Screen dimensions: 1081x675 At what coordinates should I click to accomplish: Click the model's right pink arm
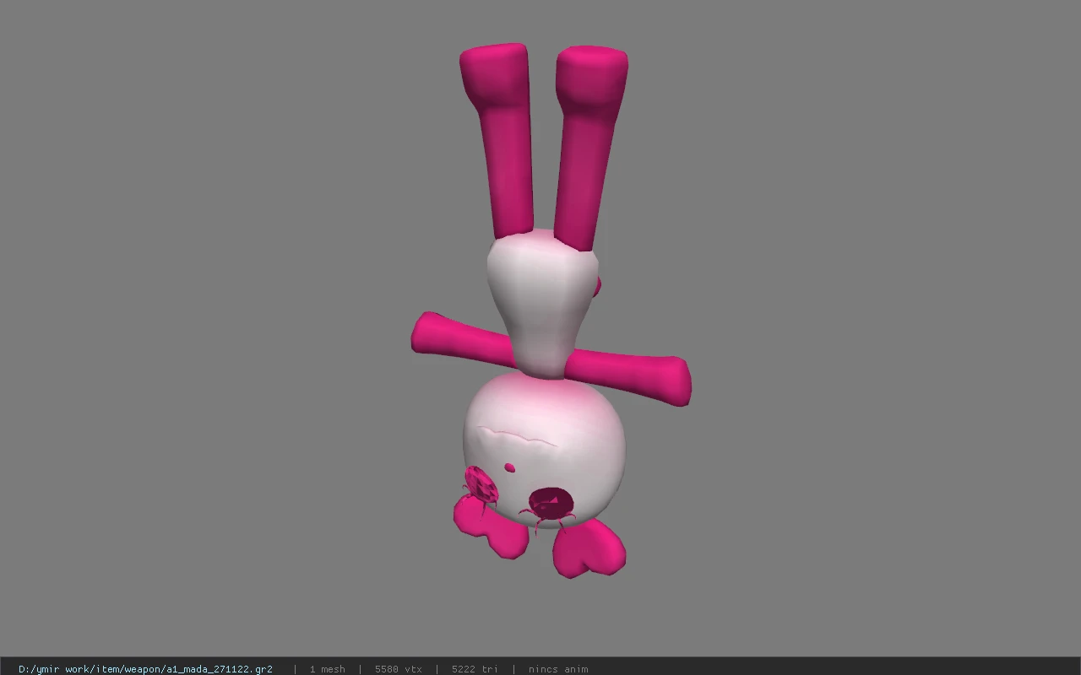coord(629,377)
